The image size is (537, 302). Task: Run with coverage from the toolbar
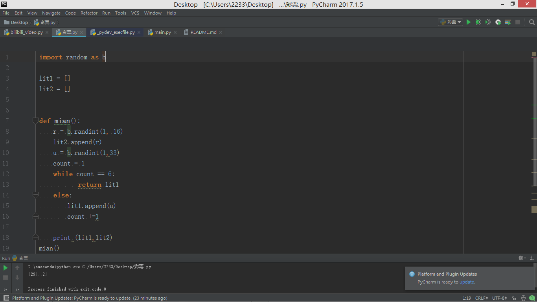488,22
